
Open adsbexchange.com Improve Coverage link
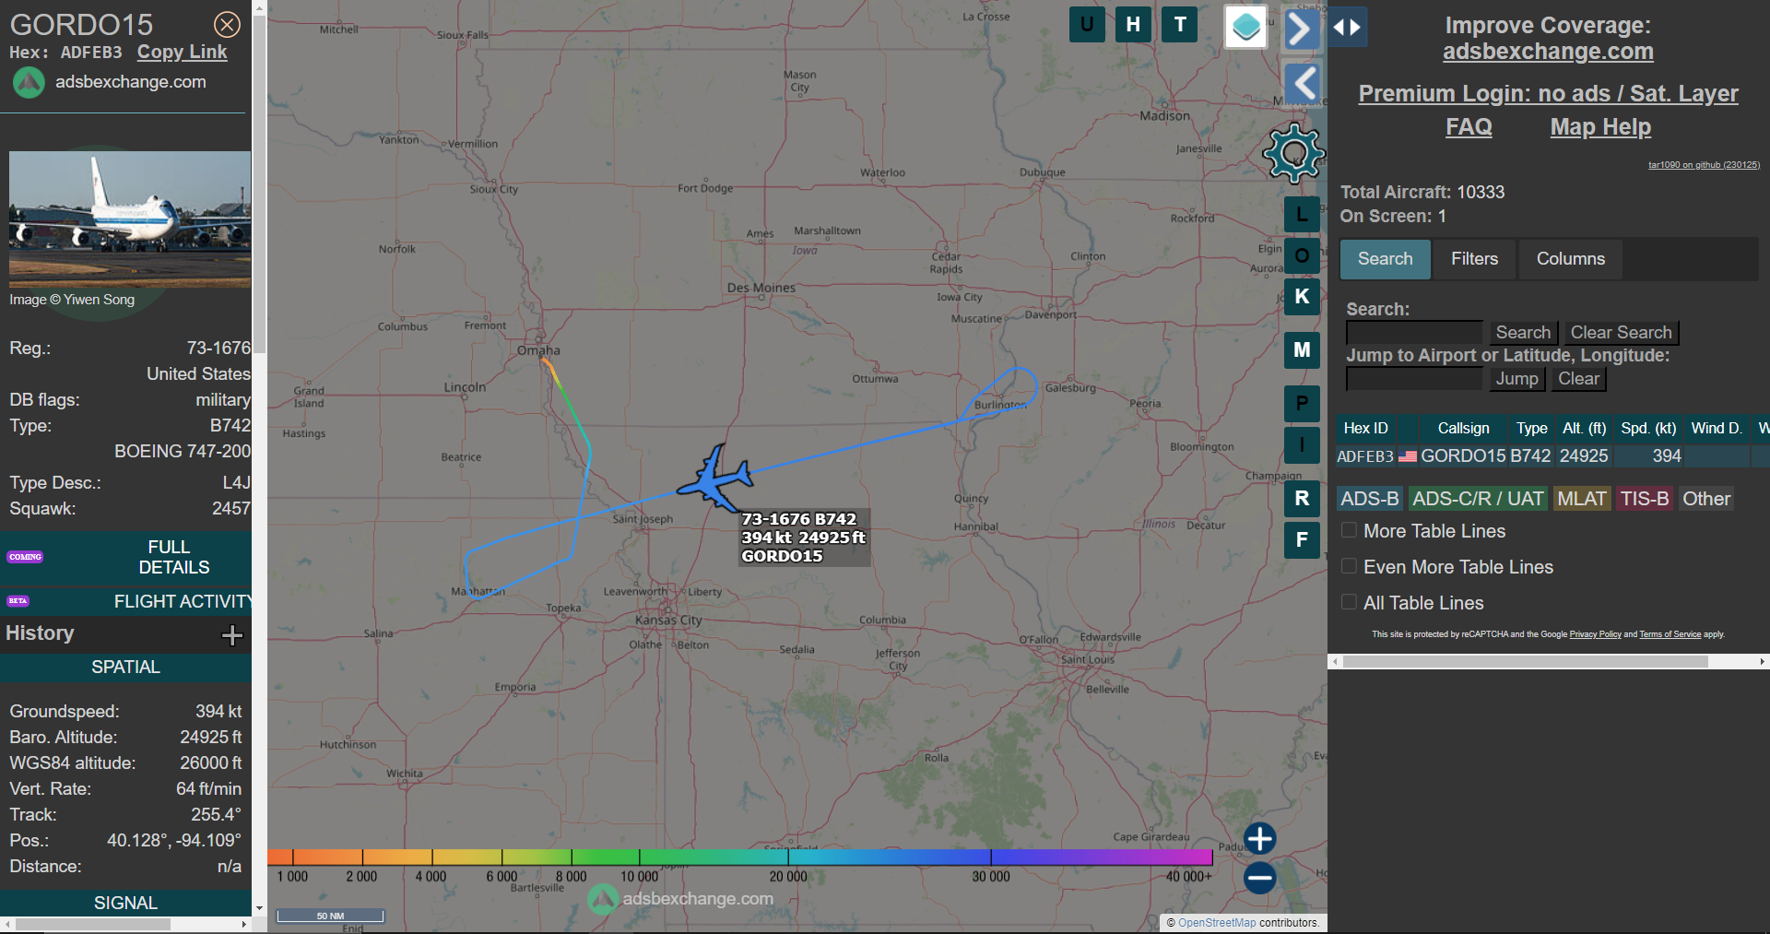[x=1548, y=52]
